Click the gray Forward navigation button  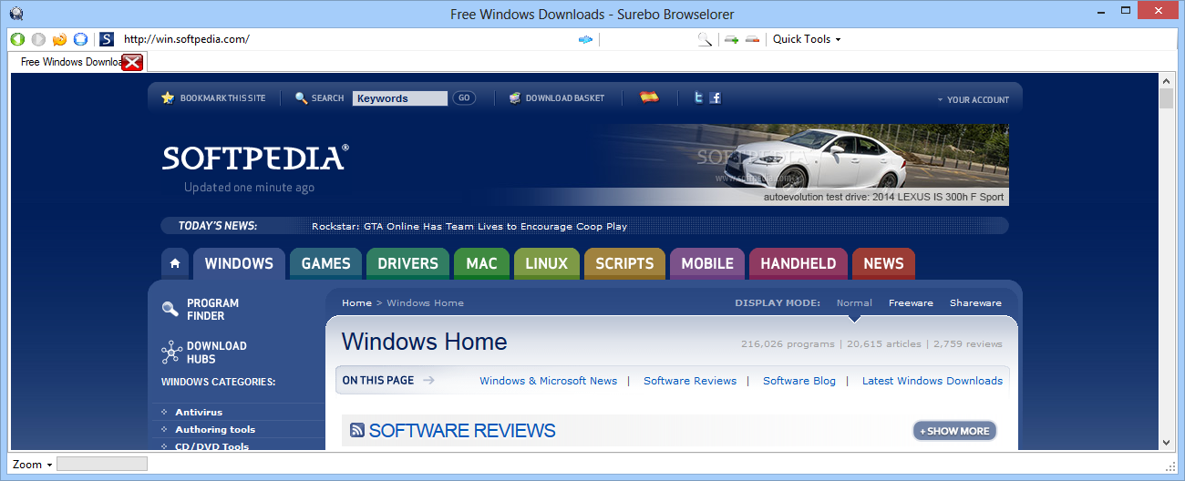[38, 39]
